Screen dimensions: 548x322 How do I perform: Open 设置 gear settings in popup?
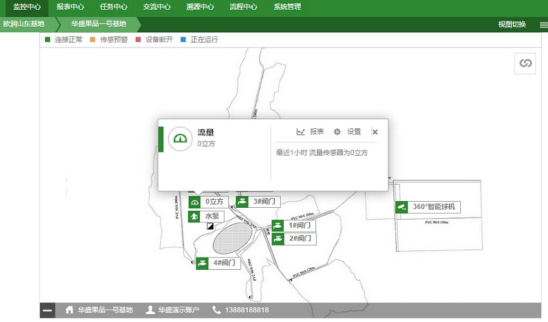click(x=347, y=132)
